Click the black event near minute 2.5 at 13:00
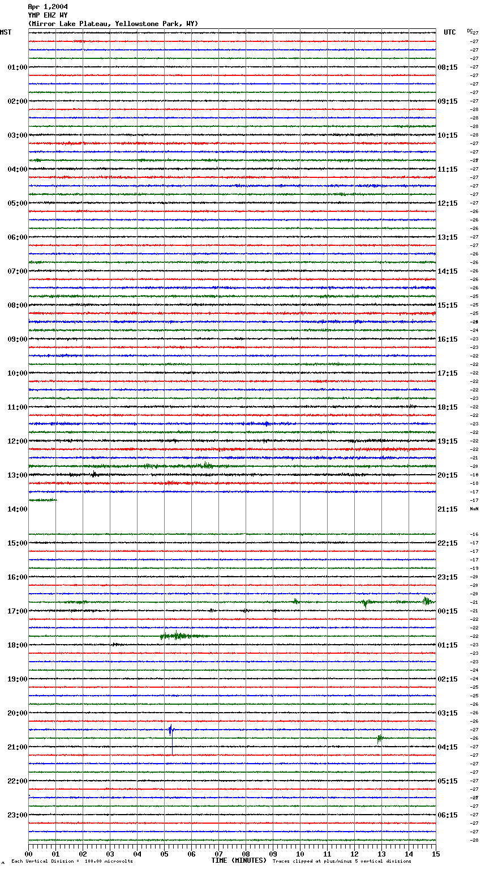 click(x=94, y=475)
